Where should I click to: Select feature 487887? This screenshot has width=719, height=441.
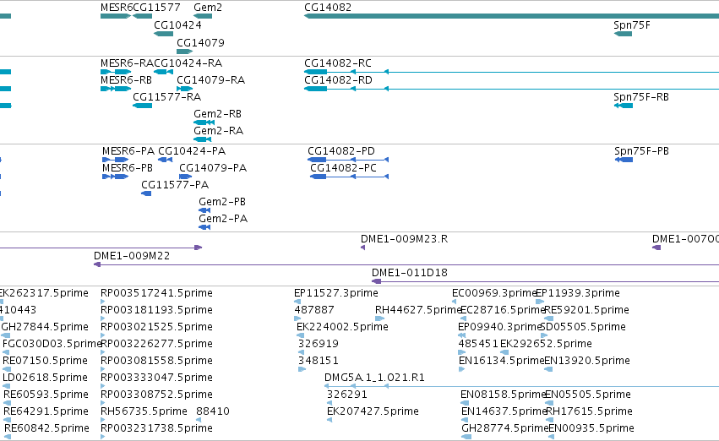pos(314,310)
